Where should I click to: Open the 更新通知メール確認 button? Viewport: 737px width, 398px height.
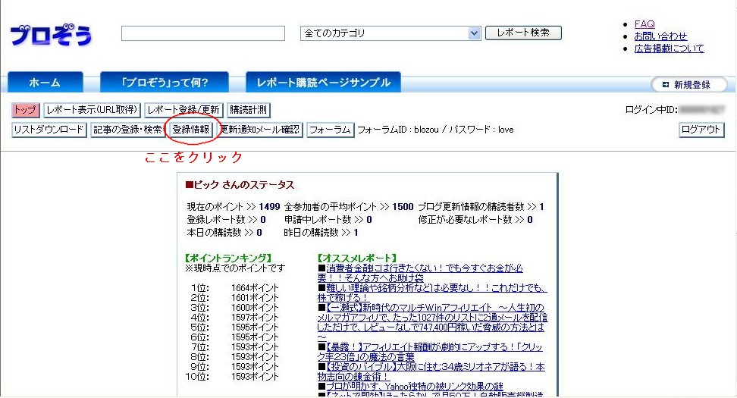260,130
